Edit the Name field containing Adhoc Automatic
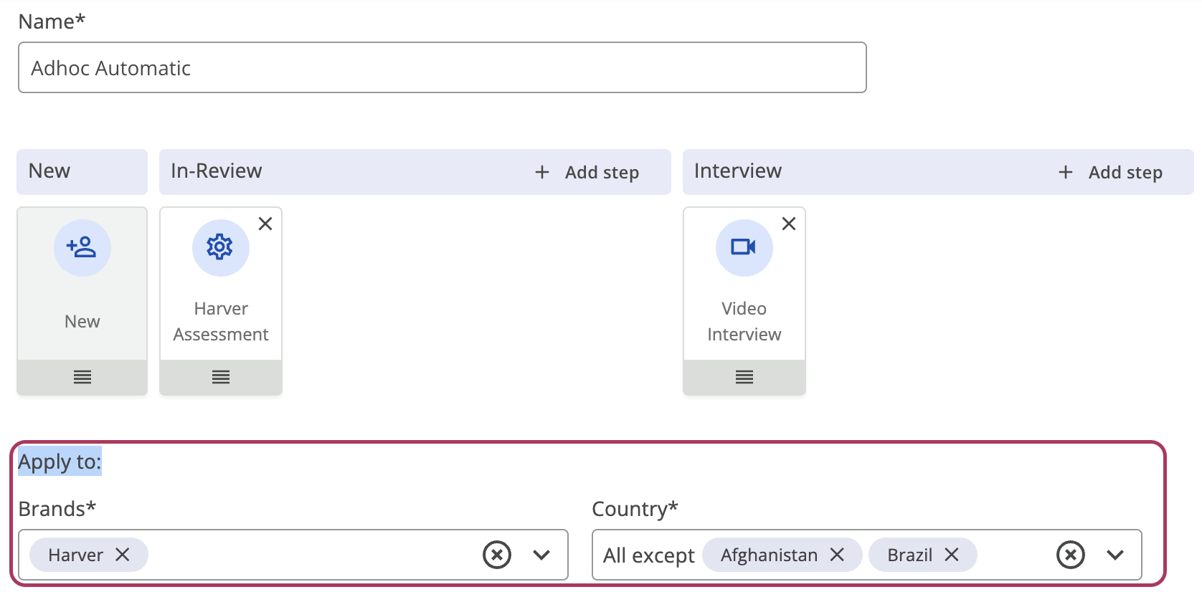 (442, 68)
